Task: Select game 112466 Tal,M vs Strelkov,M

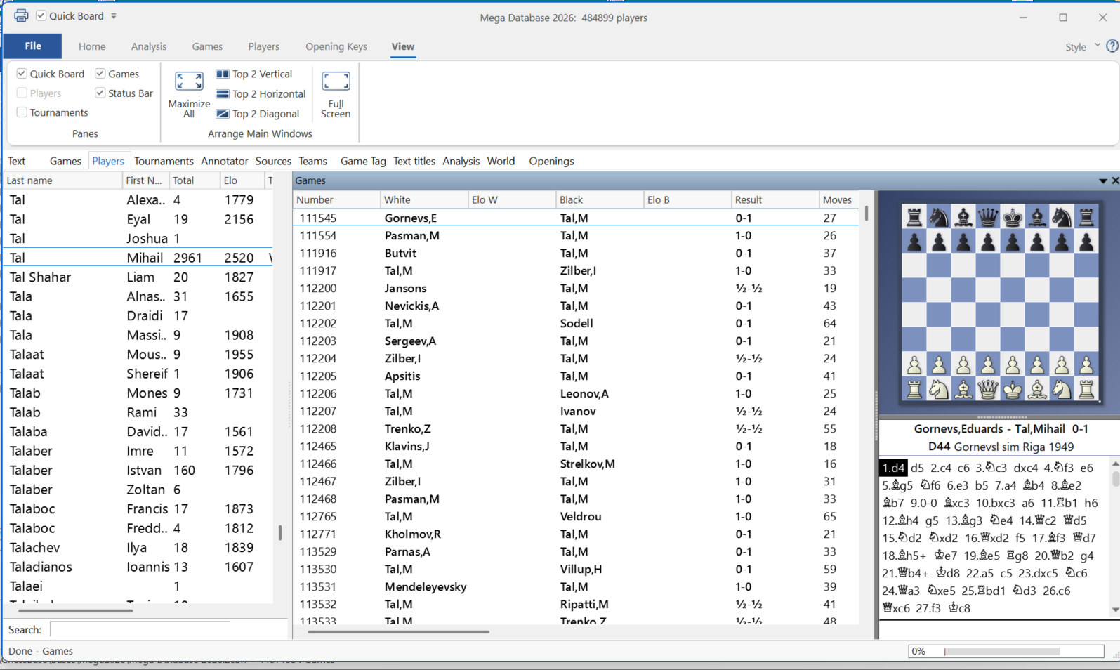Action: tap(576, 464)
